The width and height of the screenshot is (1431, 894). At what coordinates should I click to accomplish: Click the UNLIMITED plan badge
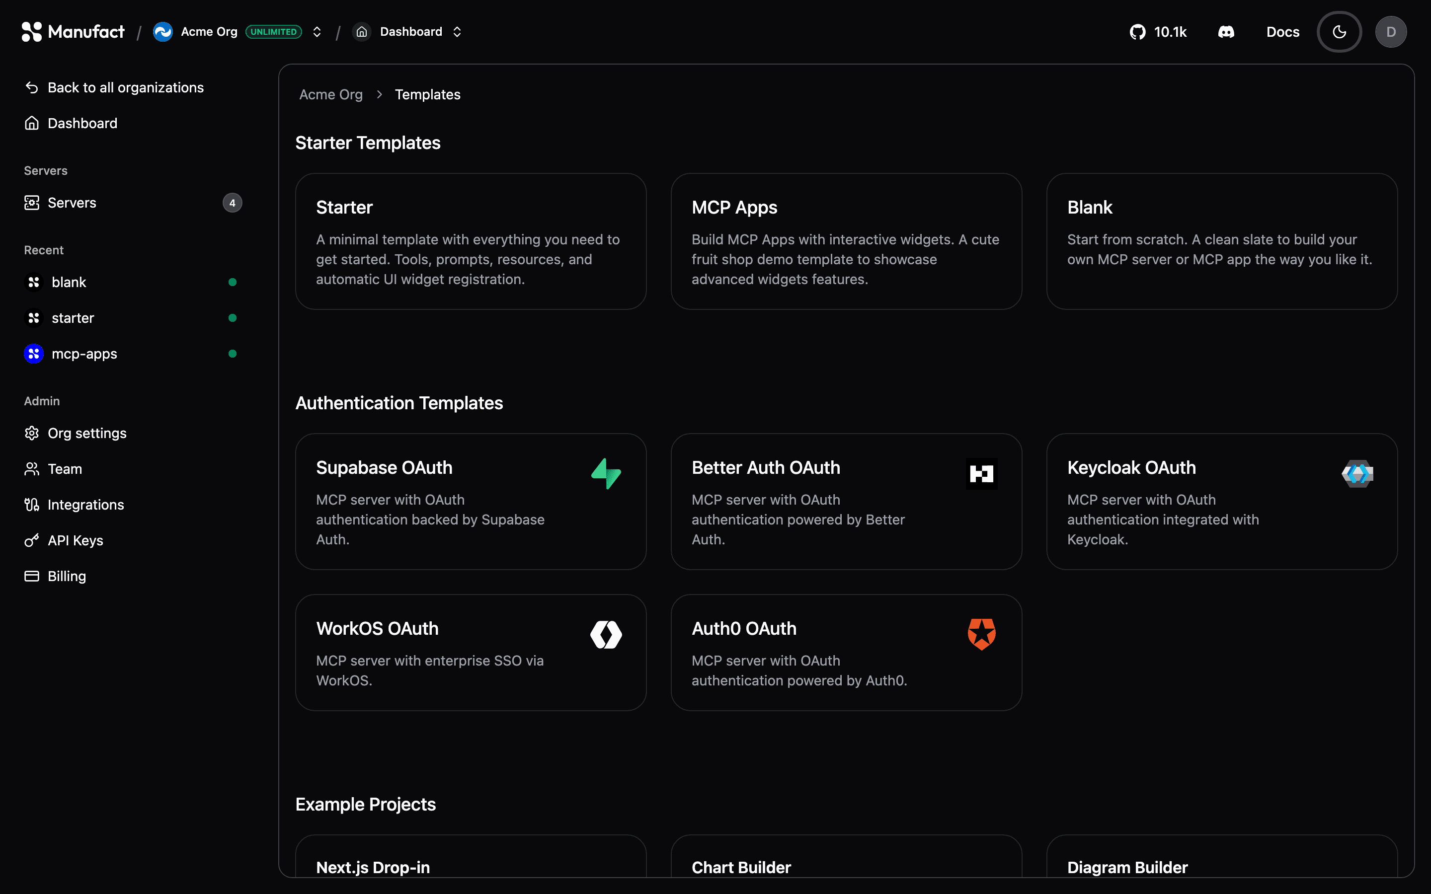(274, 32)
